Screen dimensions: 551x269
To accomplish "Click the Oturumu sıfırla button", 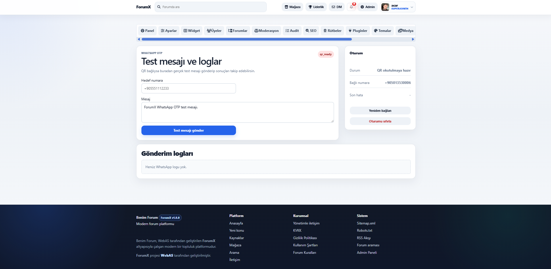I will point(380,121).
